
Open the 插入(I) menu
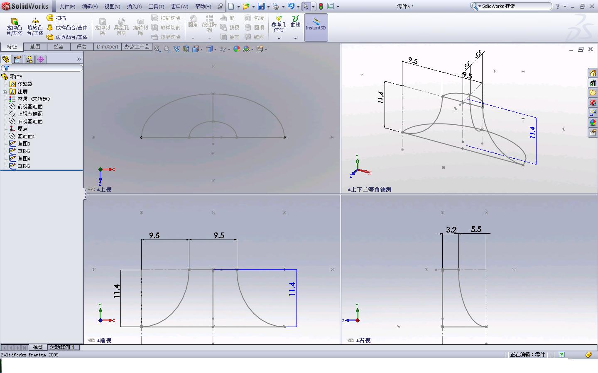pos(134,7)
